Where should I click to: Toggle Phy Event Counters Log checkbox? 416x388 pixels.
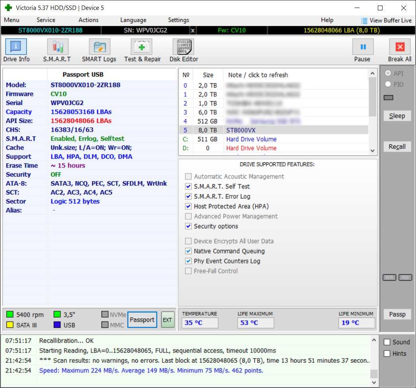coord(188,261)
